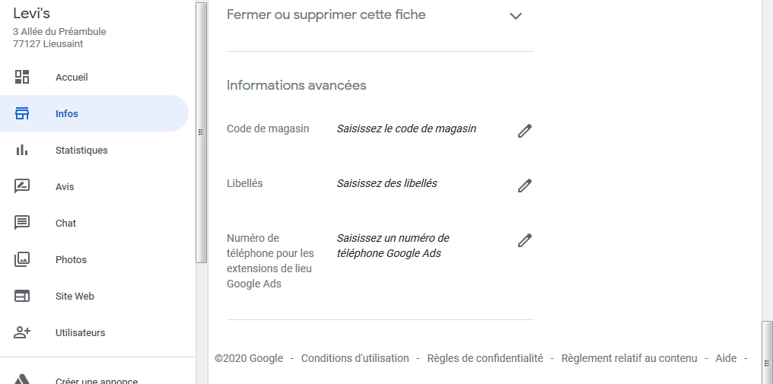
Task: Click Saisissez le code de magasin field
Action: pyautogui.click(x=406, y=129)
